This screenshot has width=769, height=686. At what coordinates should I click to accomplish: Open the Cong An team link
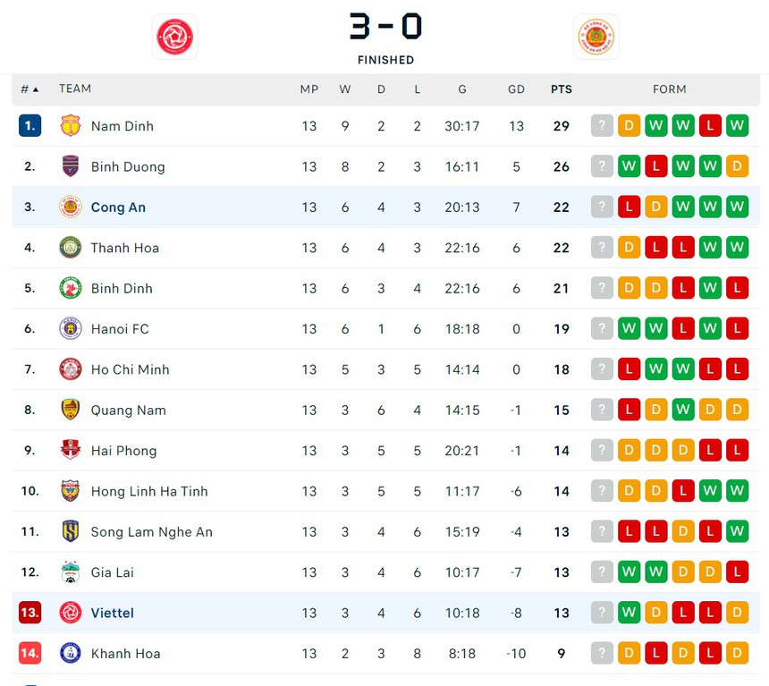click(x=118, y=207)
